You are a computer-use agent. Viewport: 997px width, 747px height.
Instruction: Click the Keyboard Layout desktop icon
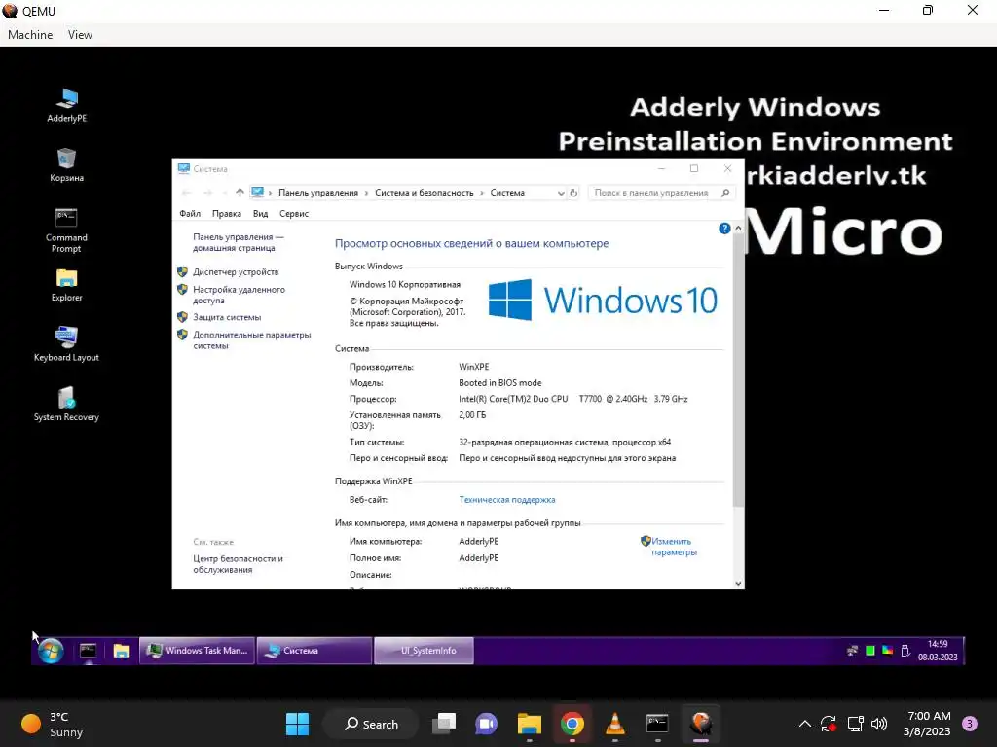[x=66, y=344]
